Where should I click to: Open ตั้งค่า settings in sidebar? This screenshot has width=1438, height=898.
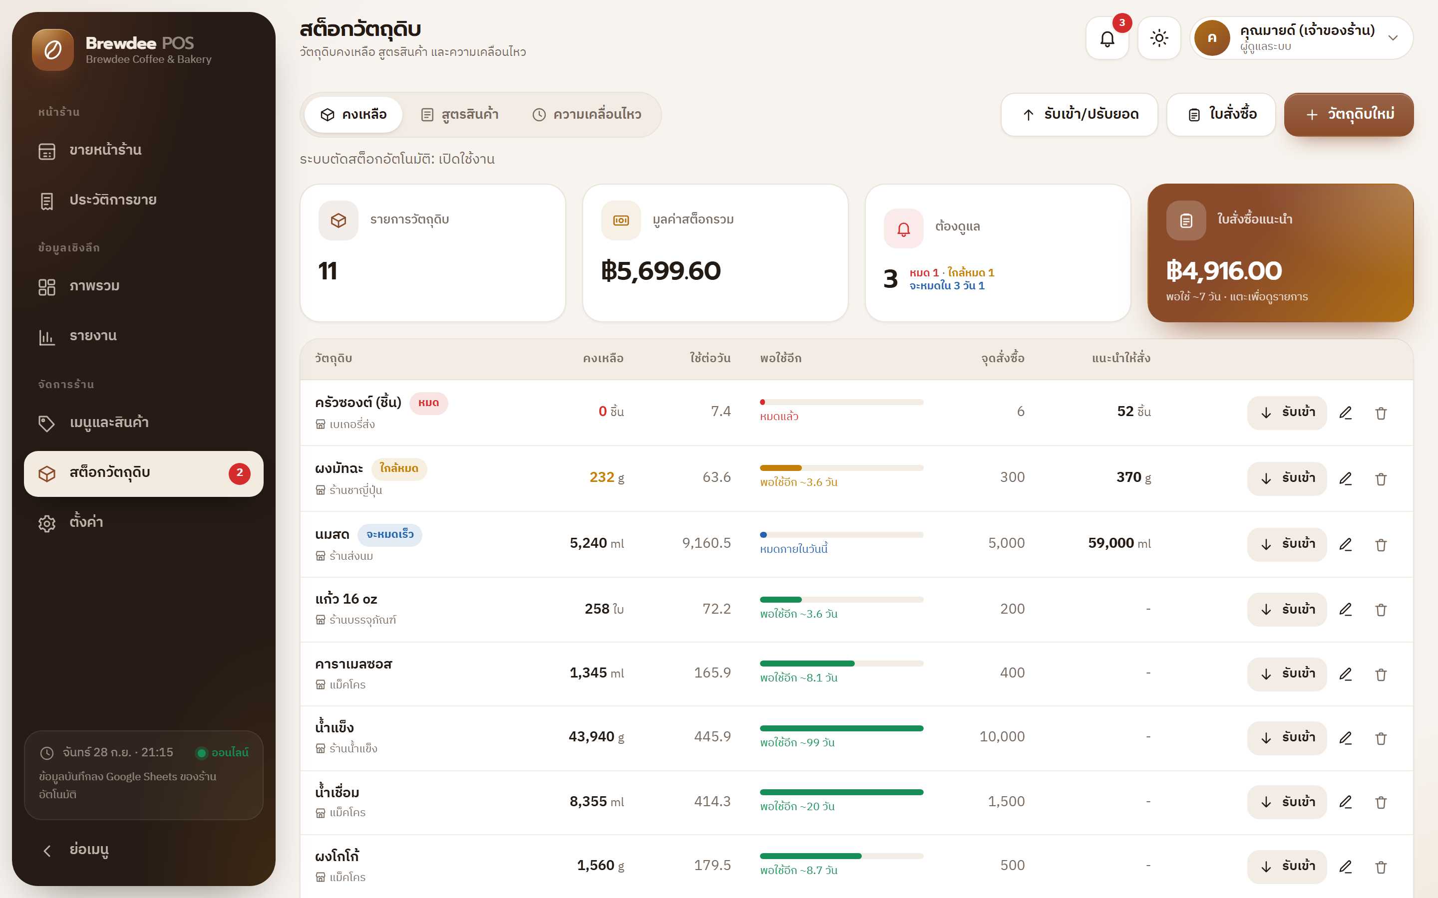point(143,523)
